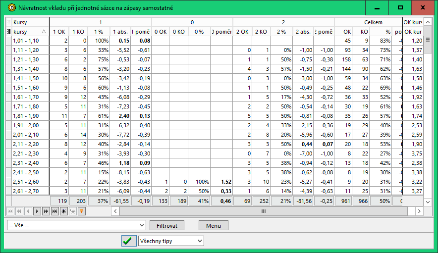Click footer total '203' under 1 KO
The width and height of the screenshot is (438, 253).
click(78, 201)
